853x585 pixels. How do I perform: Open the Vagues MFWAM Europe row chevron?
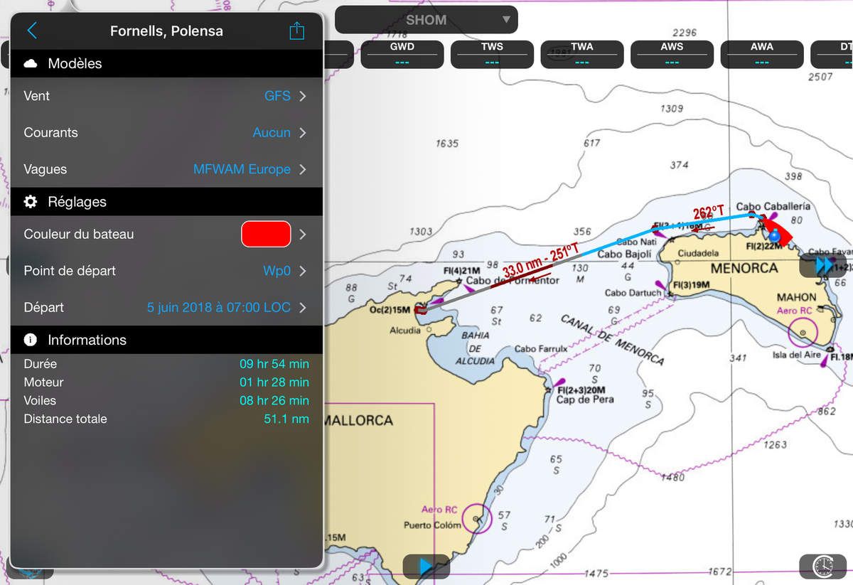click(303, 169)
